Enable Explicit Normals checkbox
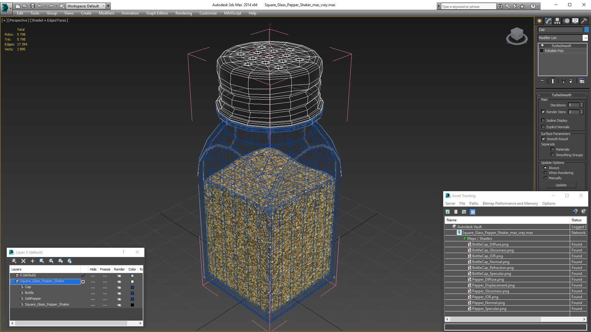 (x=543, y=127)
